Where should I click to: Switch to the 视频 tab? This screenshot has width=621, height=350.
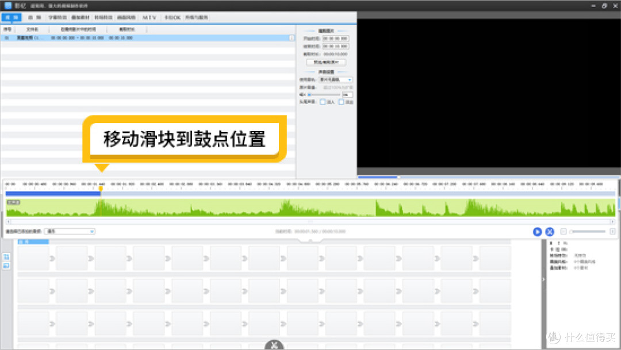click(11, 17)
